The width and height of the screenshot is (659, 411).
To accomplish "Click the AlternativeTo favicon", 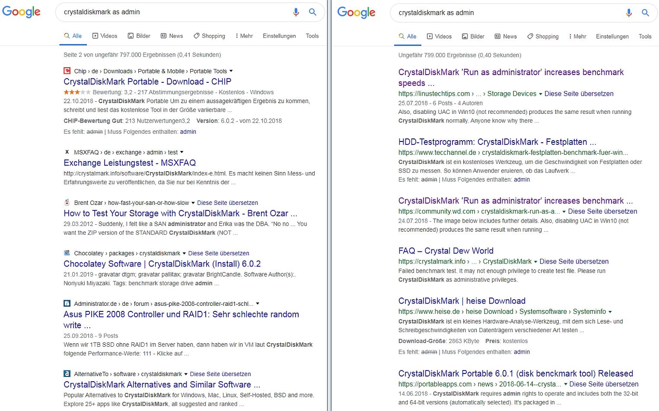I will tap(67, 373).
